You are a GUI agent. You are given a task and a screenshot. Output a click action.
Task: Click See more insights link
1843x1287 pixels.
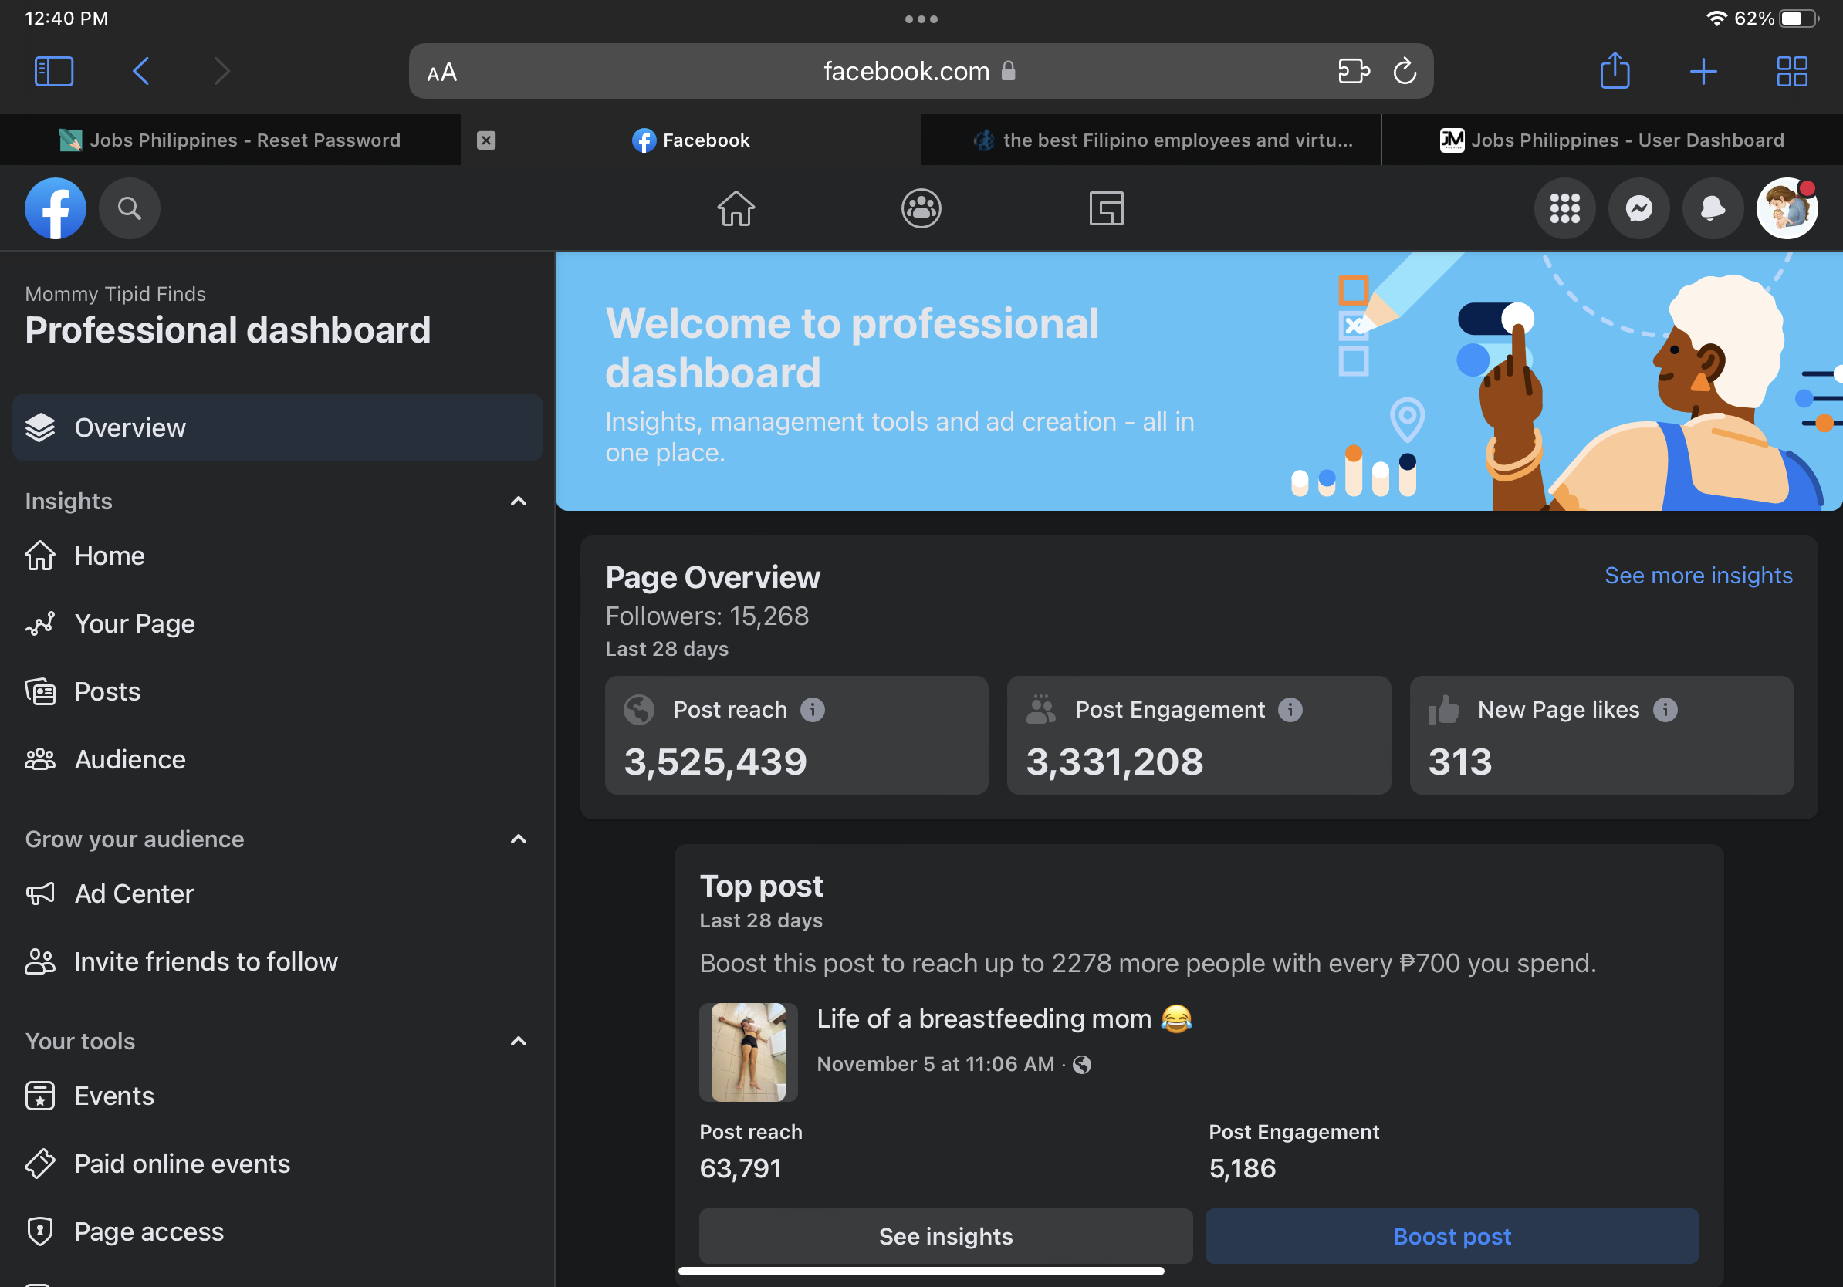coord(1698,576)
